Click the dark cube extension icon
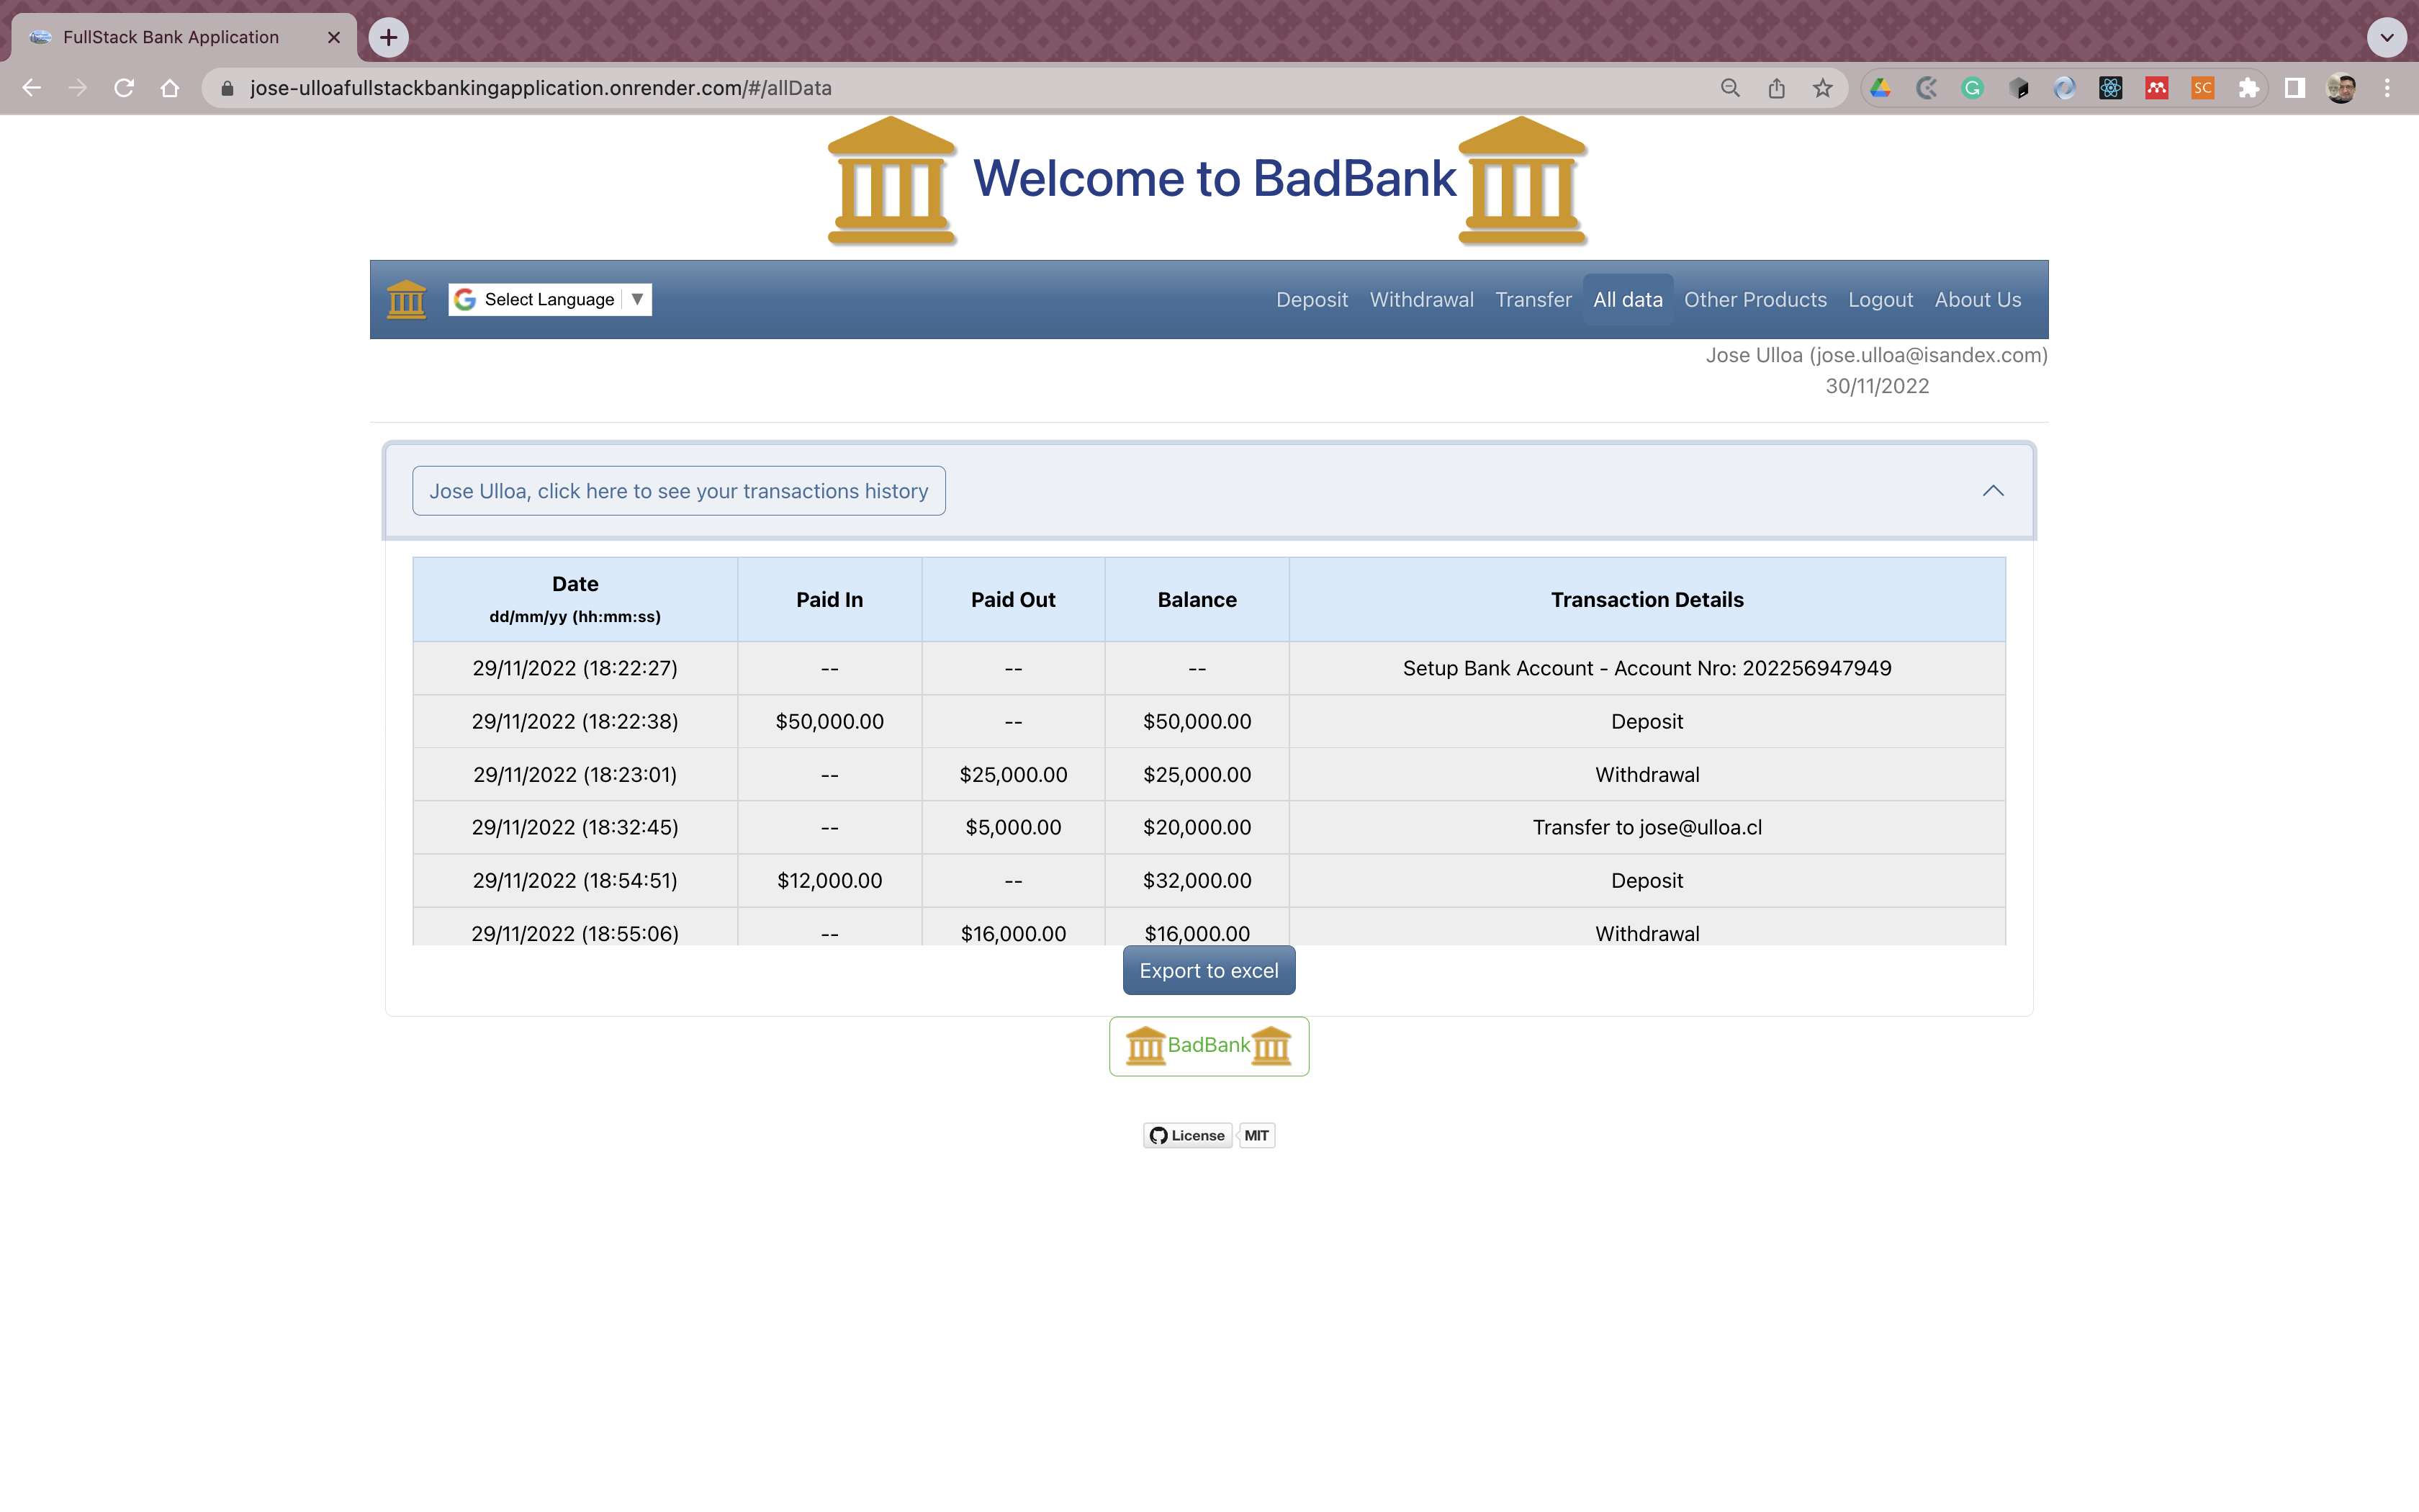 (2018, 88)
